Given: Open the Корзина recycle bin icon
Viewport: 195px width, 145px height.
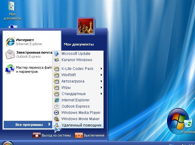Looking at the screenshot, I should tap(189, 124).
